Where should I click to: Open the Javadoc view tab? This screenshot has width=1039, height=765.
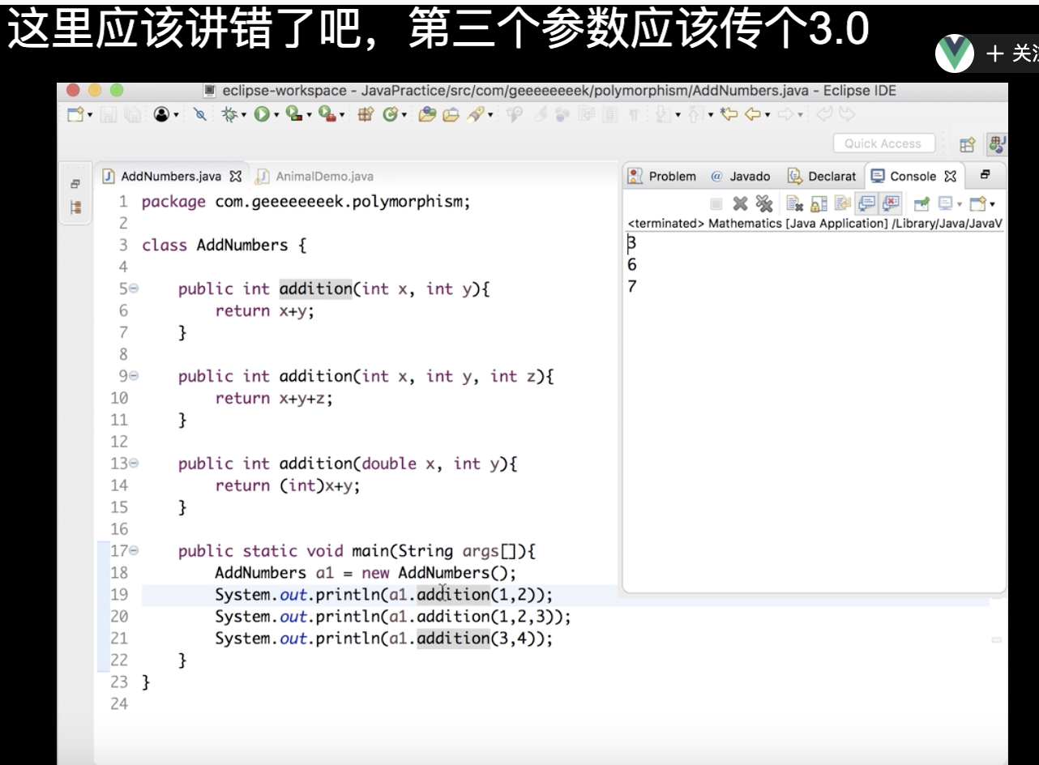[x=741, y=177]
